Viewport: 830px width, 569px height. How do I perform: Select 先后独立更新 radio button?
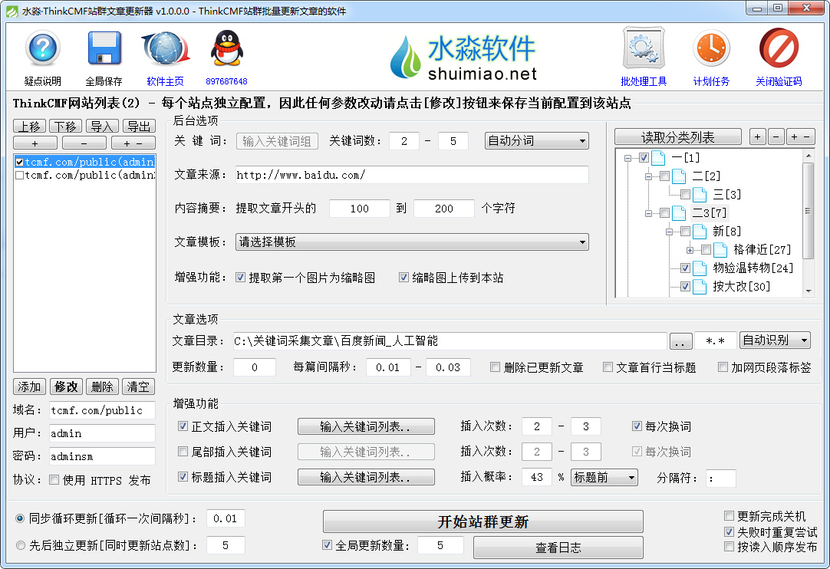pos(20,545)
